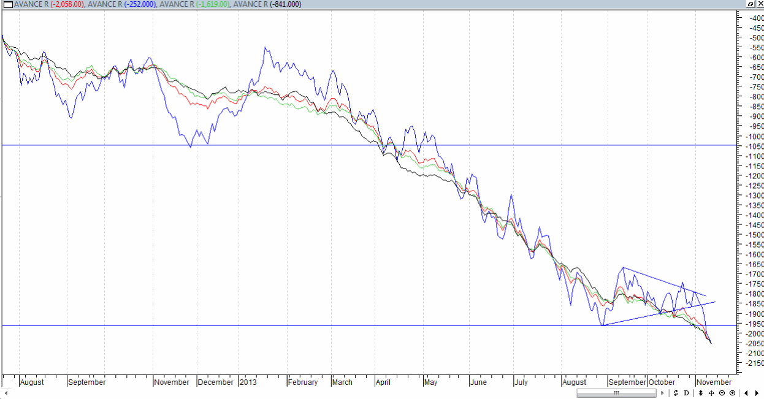764x399 pixels.
Task: Click the refresh arrows icon in bottom toolbar
Action: [675, 392]
